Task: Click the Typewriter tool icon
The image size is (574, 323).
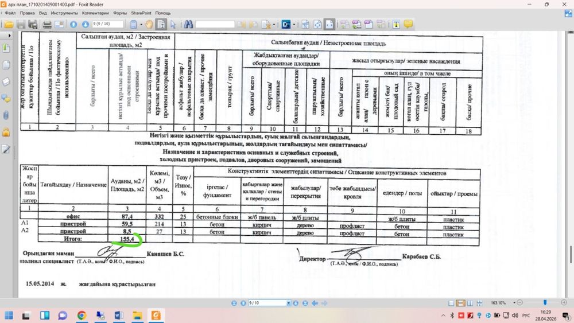Action: click(396, 25)
